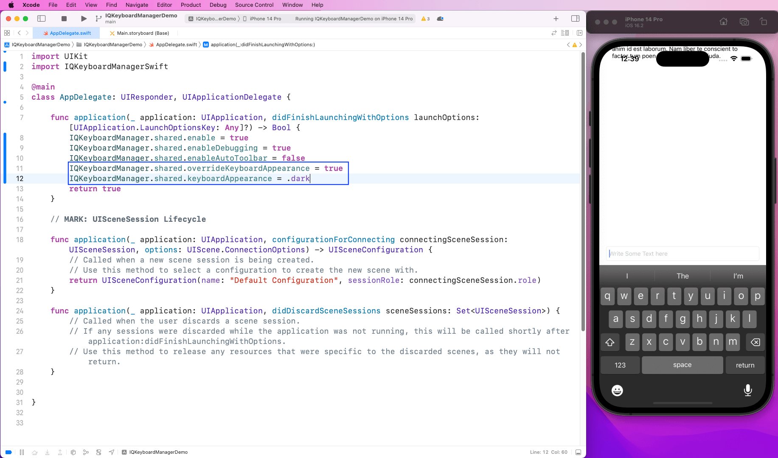
Task: Open the Product menu
Action: coord(191,5)
